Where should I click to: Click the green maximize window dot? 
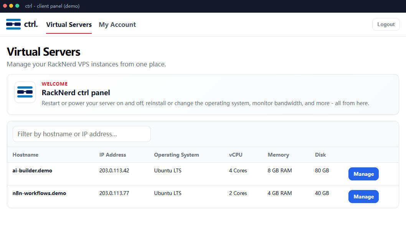[17, 6]
